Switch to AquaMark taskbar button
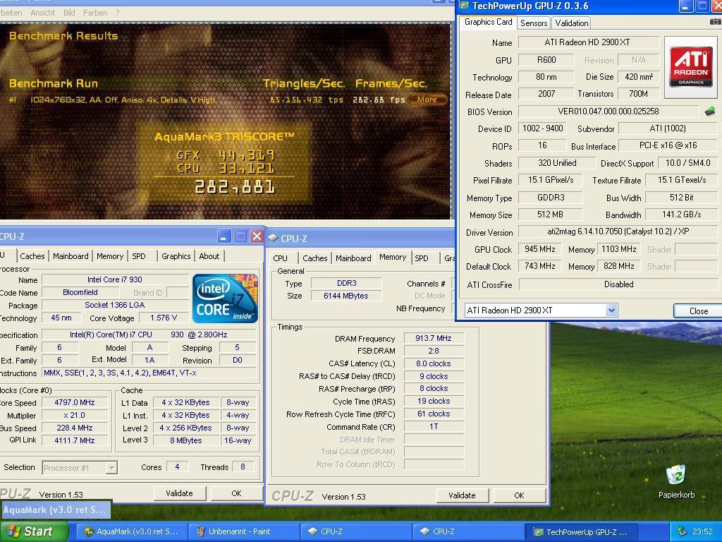 click(130, 531)
